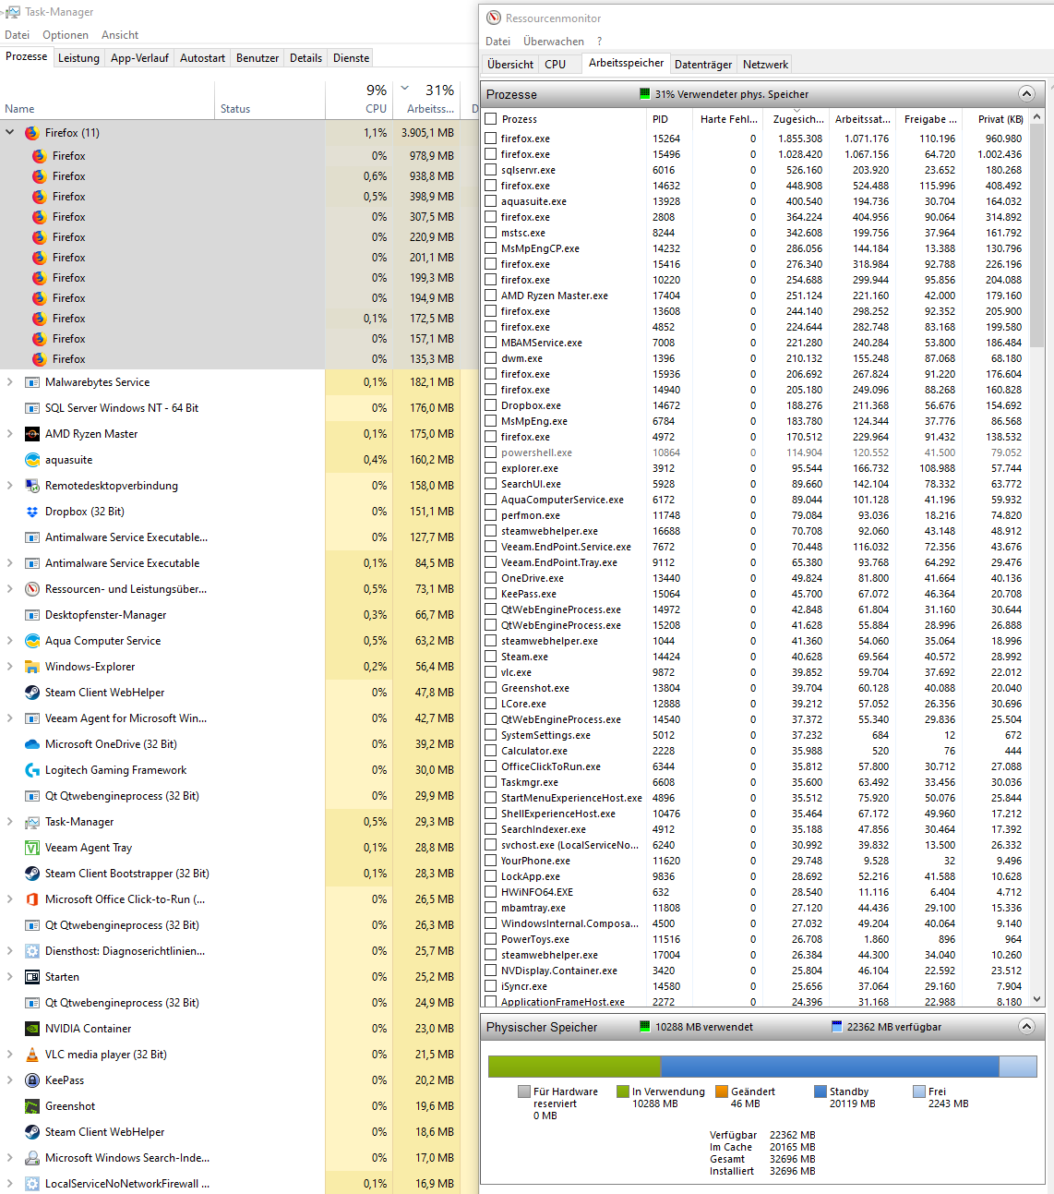Check the sqlservr.exe process checkbox

tap(491, 170)
